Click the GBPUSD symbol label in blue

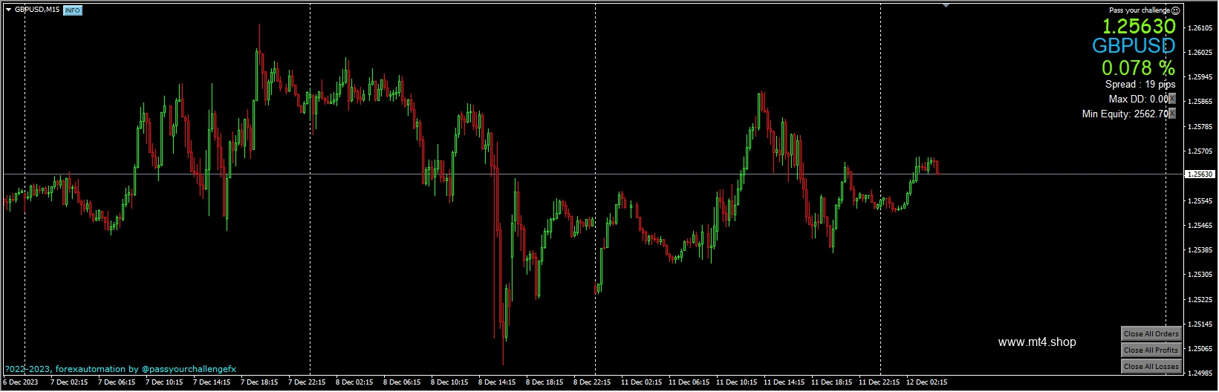pyautogui.click(x=1134, y=46)
